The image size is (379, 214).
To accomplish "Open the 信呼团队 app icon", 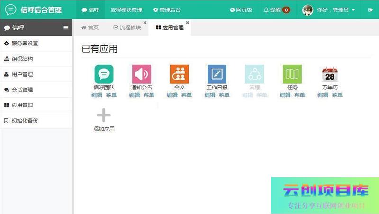I will point(104,74).
